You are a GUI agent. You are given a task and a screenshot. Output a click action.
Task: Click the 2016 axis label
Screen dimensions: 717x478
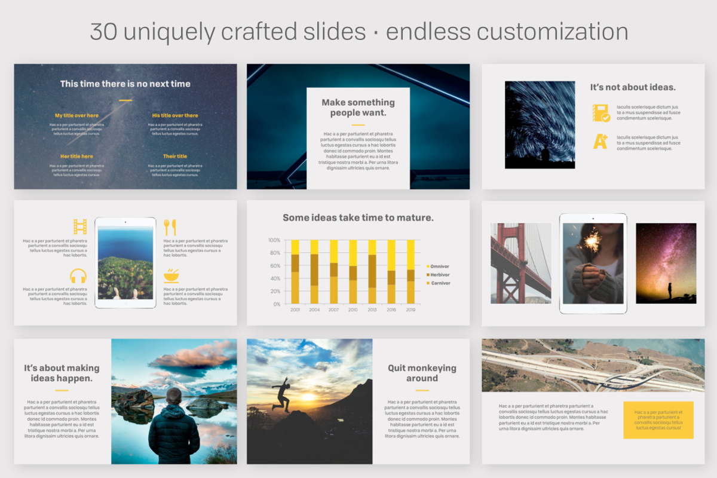coord(391,310)
